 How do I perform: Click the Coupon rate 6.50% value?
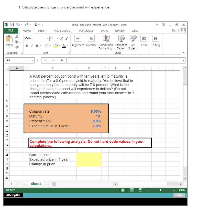(x=96, y=111)
